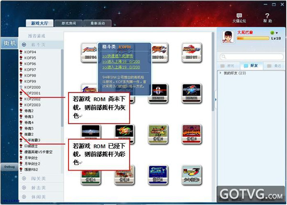Open the 火爆论坛 forum icon
Image resolution: width=287 pixels, height=205 pixels.
tap(239, 18)
